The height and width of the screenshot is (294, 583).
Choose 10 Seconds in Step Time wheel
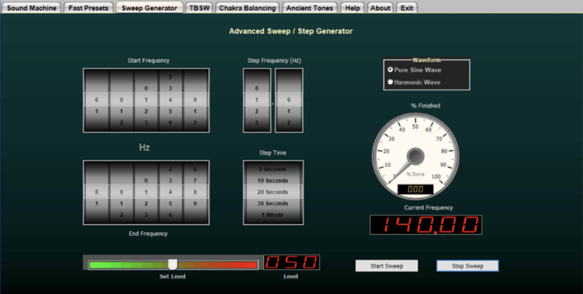[x=273, y=180]
